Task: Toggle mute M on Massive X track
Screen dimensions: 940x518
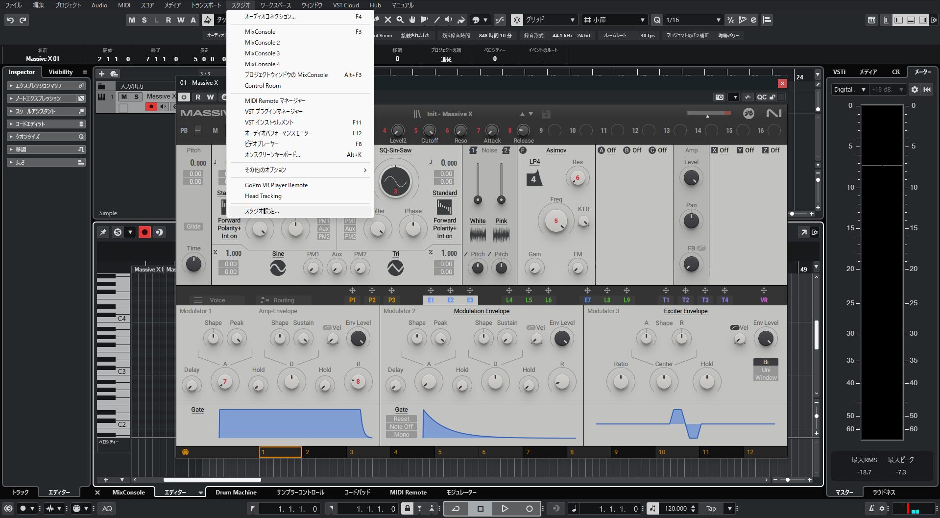Action: (124, 97)
